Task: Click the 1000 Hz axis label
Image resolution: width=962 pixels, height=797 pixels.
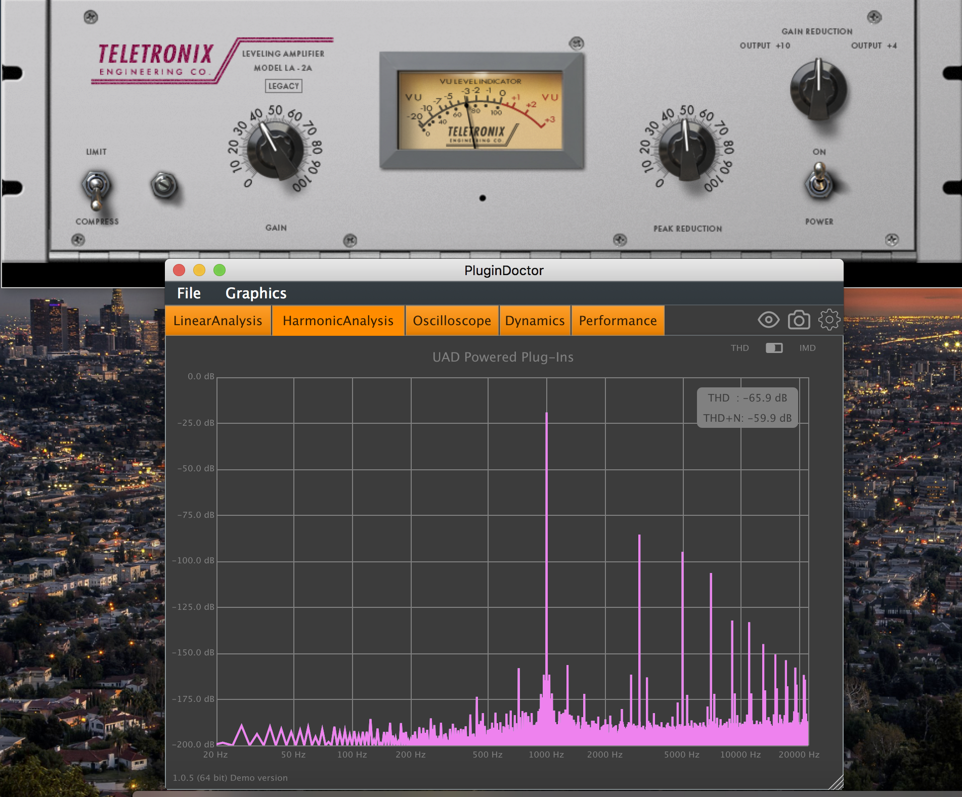Action: tap(546, 755)
